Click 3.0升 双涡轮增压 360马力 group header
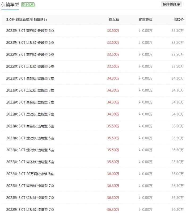Image resolution: width=186 pixels, height=215 pixels. click(x=27, y=20)
